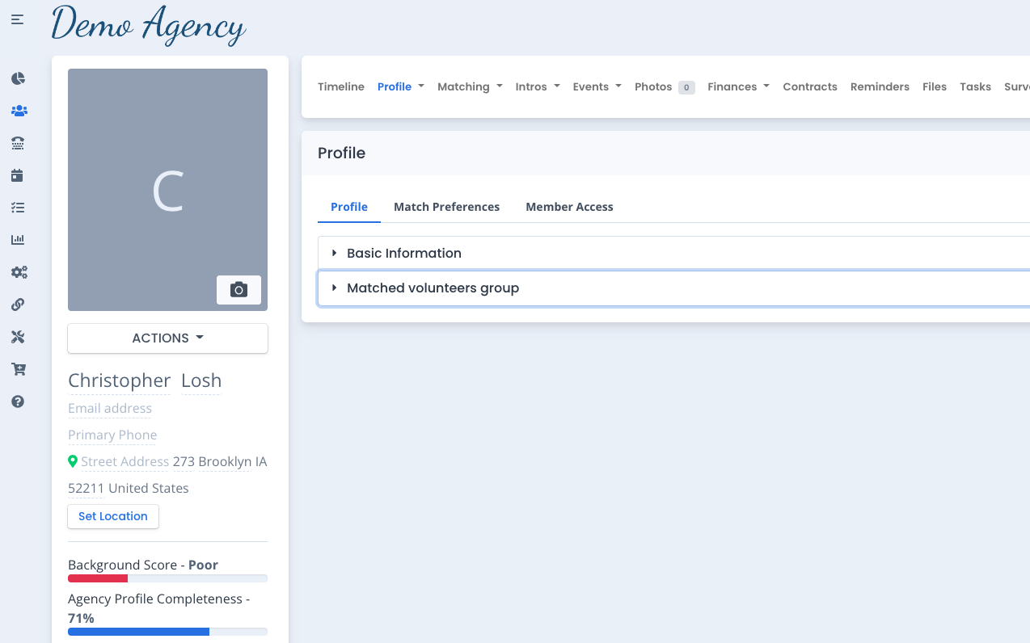Expand the Basic Information section

tap(403, 253)
